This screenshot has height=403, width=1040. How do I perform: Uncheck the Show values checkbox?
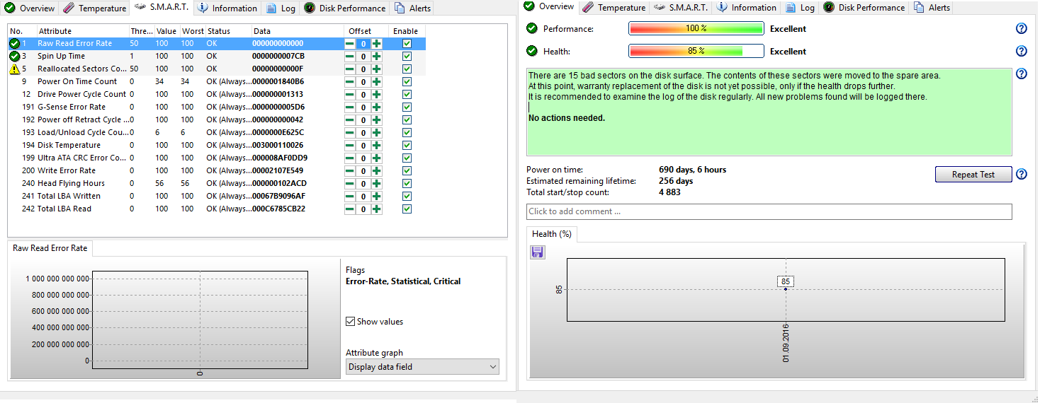click(x=350, y=322)
